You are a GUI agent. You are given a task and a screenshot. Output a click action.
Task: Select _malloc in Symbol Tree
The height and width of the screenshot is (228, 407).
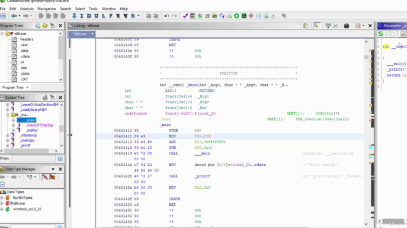point(32,130)
